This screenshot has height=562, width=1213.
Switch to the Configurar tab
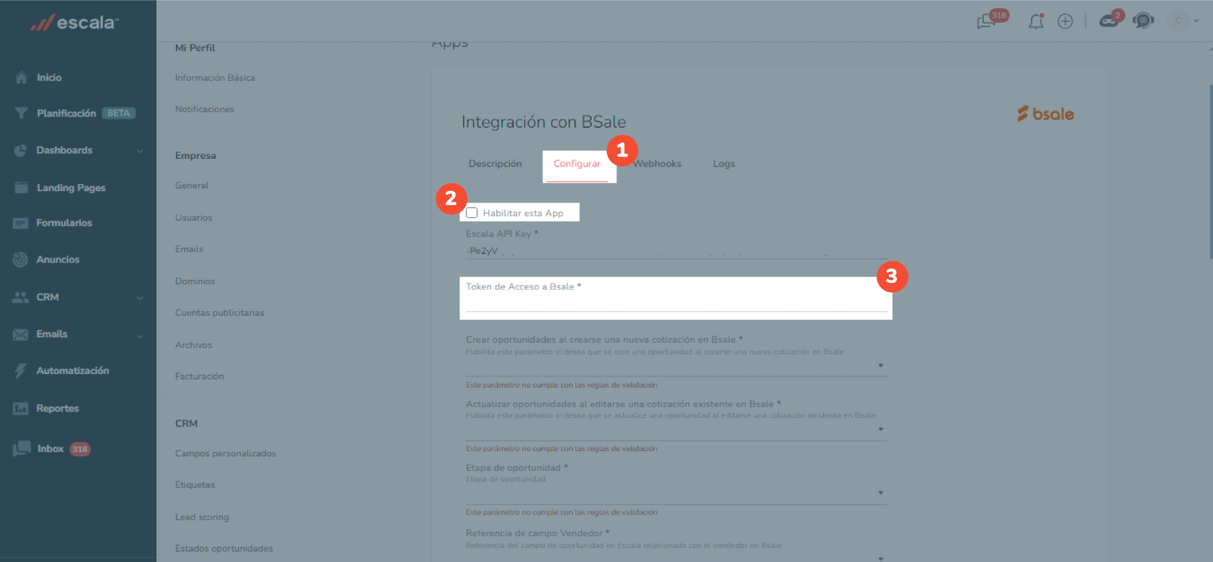[x=577, y=163]
